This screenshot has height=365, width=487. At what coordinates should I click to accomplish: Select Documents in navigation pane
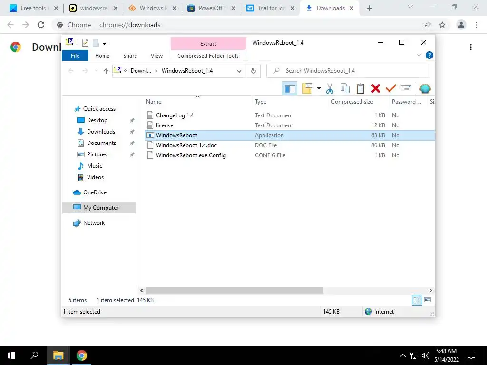[x=101, y=143]
